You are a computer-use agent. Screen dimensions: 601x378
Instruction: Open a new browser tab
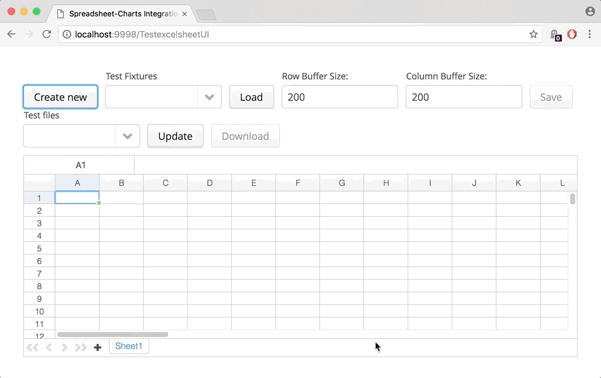click(206, 14)
